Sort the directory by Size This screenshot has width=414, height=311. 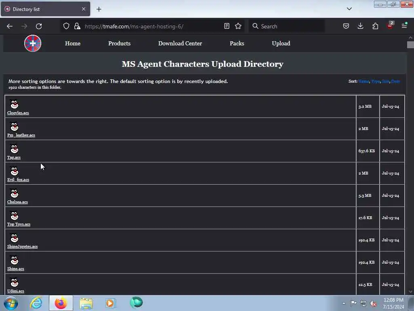385,81
